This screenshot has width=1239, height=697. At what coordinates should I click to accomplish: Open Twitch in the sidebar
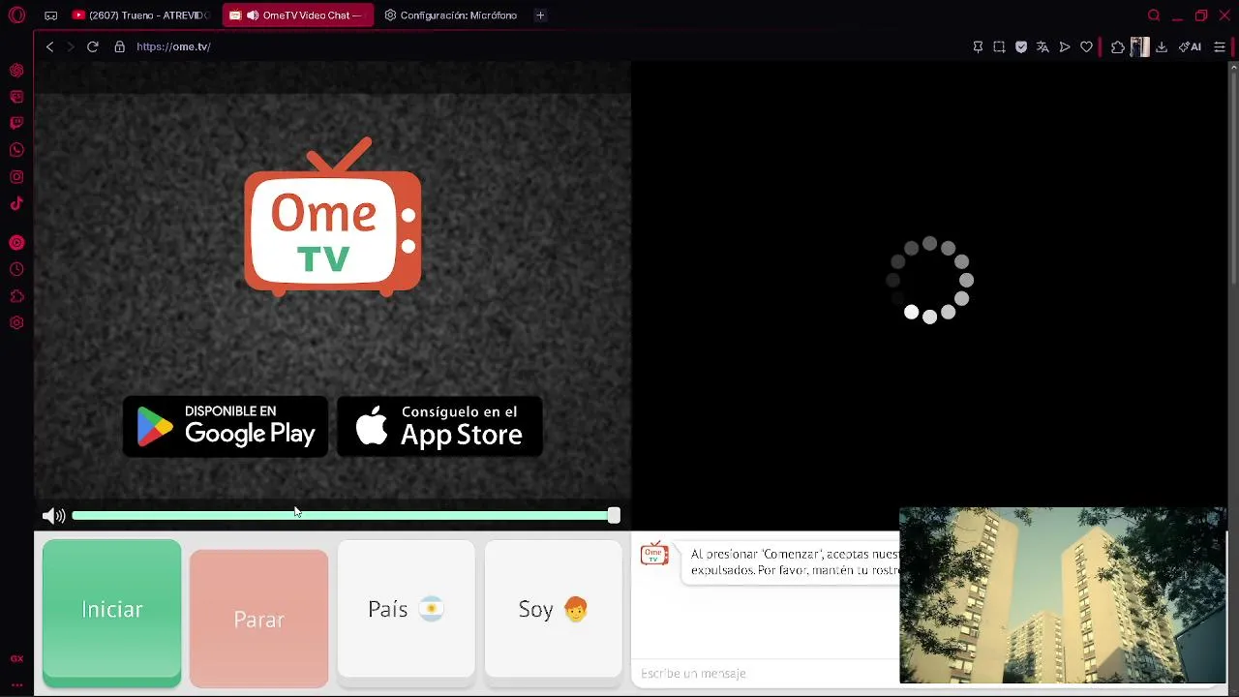pos(16,123)
